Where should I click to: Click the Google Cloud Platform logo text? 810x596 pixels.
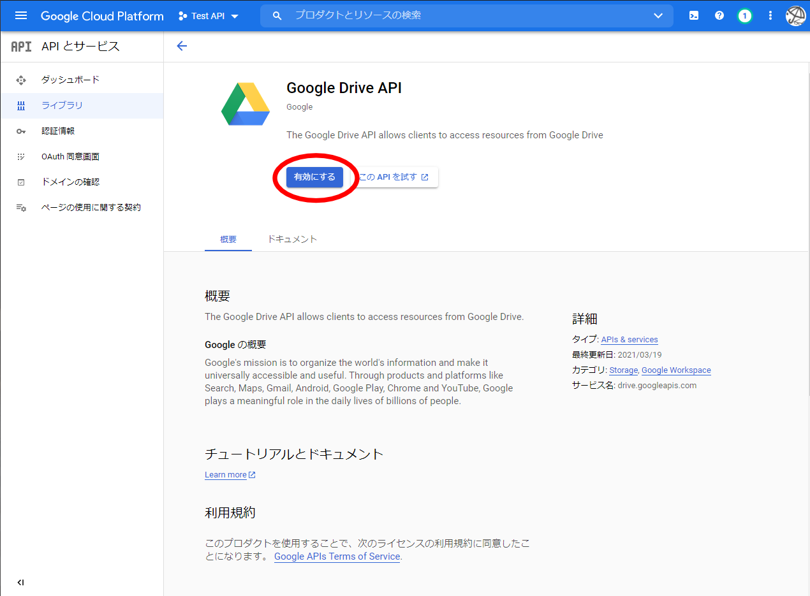coord(102,16)
